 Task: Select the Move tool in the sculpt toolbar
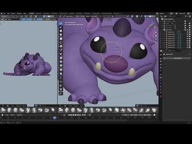point(61,78)
